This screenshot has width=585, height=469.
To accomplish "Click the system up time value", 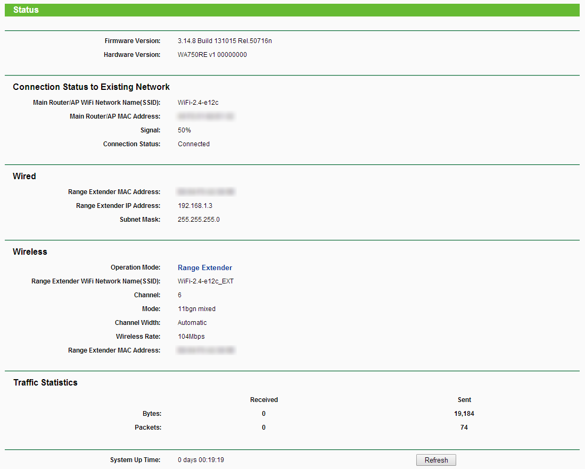I will pos(201,460).
